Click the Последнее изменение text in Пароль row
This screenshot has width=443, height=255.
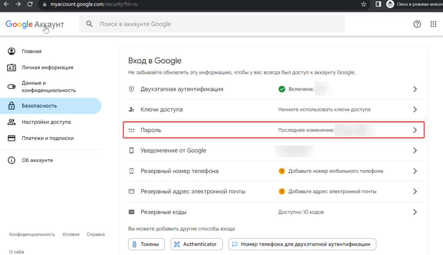[306, 130]
